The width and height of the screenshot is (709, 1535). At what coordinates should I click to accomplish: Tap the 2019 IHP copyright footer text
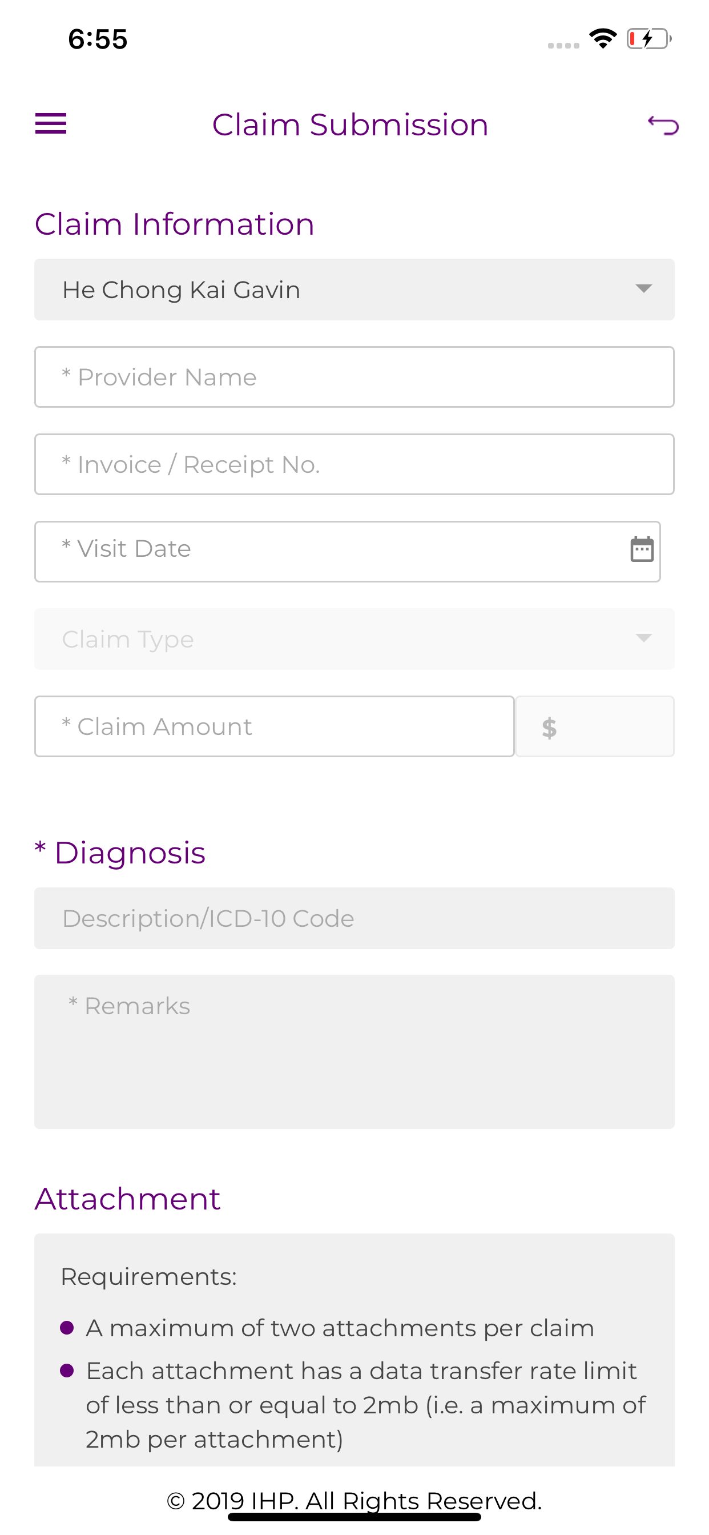coord(354,1500)
